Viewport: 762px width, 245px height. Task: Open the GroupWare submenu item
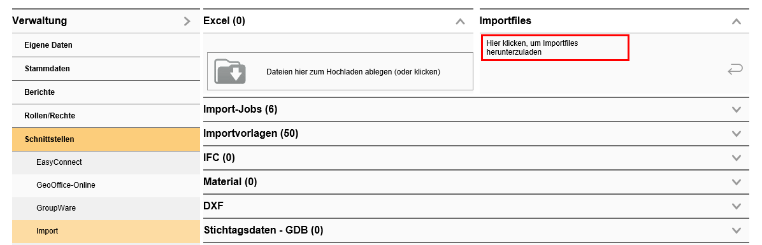click(106, 208)
